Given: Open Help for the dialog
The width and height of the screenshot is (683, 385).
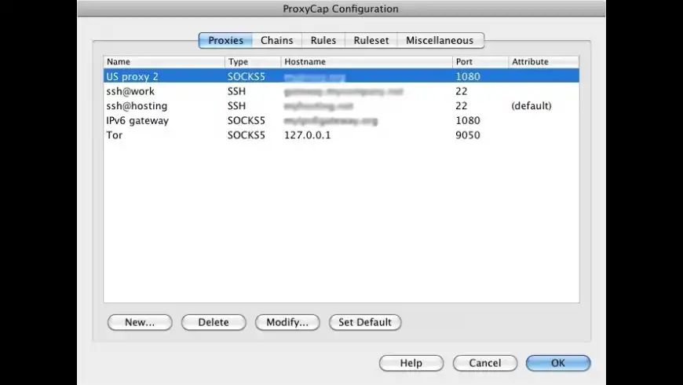Looking at the screenshot, I should [x=411, y=363].
